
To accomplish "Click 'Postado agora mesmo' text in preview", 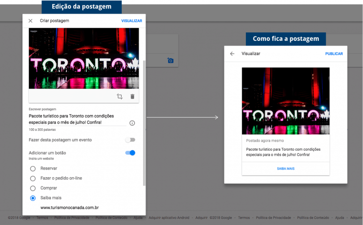I will 265,141.
